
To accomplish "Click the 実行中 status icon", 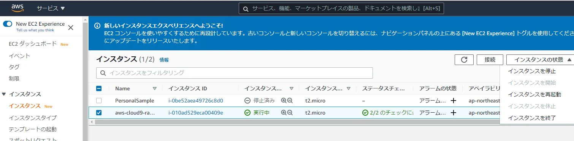I will (247, 113).
